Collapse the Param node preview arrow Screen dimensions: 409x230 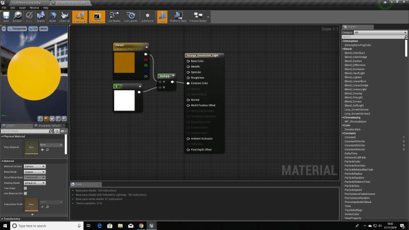tap(147, 47)
